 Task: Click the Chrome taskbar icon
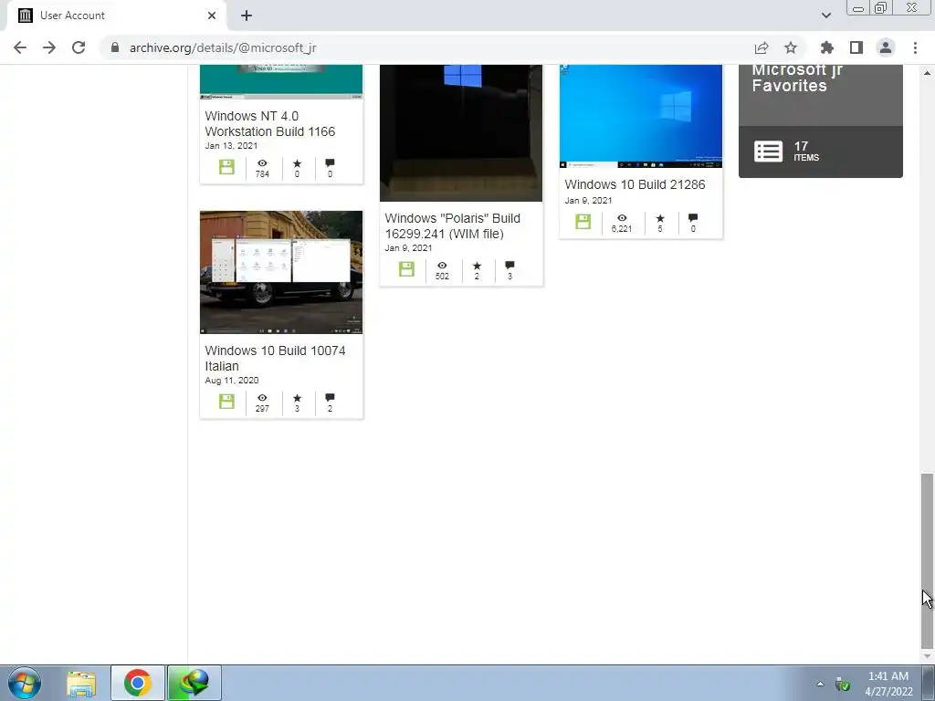137,683
